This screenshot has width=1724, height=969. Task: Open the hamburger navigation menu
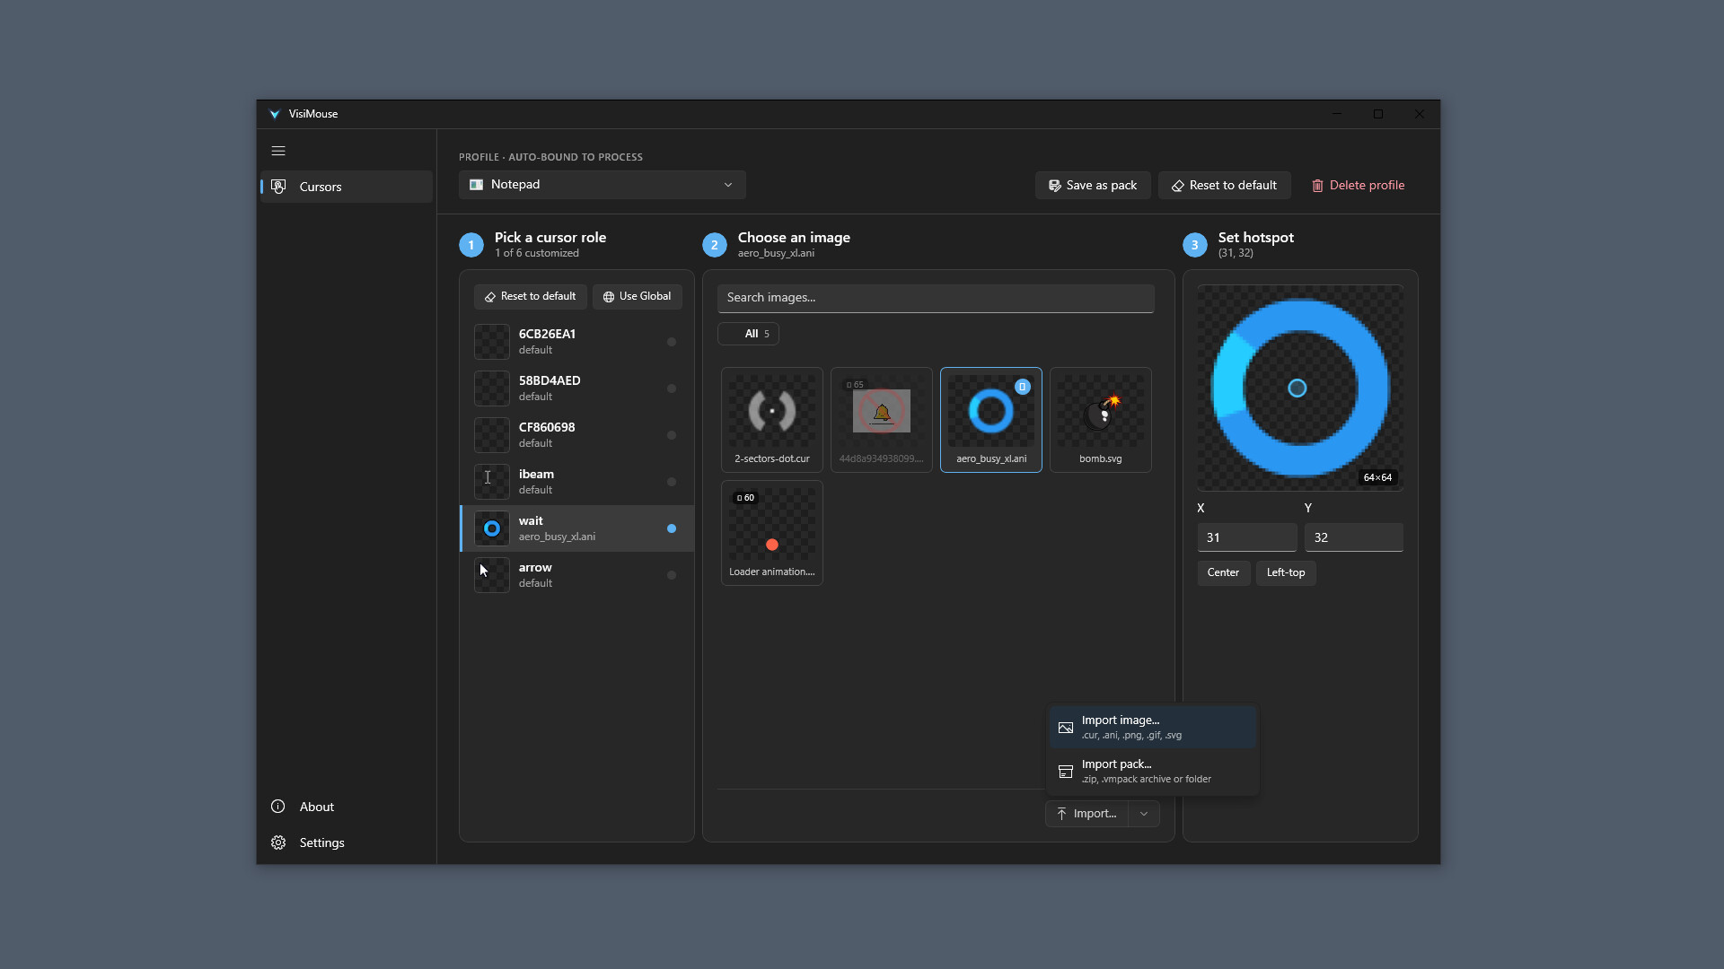[x=278, y=151]
